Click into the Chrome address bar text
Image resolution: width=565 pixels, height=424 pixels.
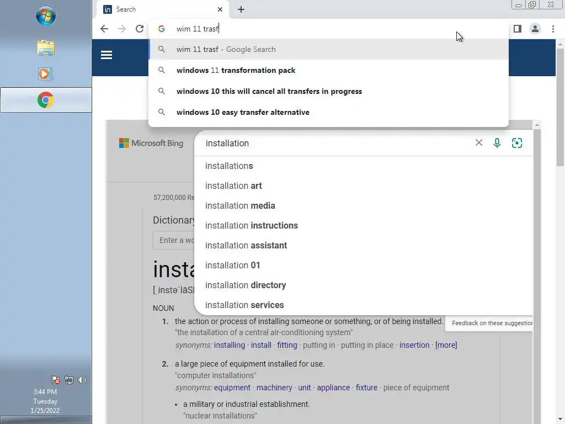197,29
